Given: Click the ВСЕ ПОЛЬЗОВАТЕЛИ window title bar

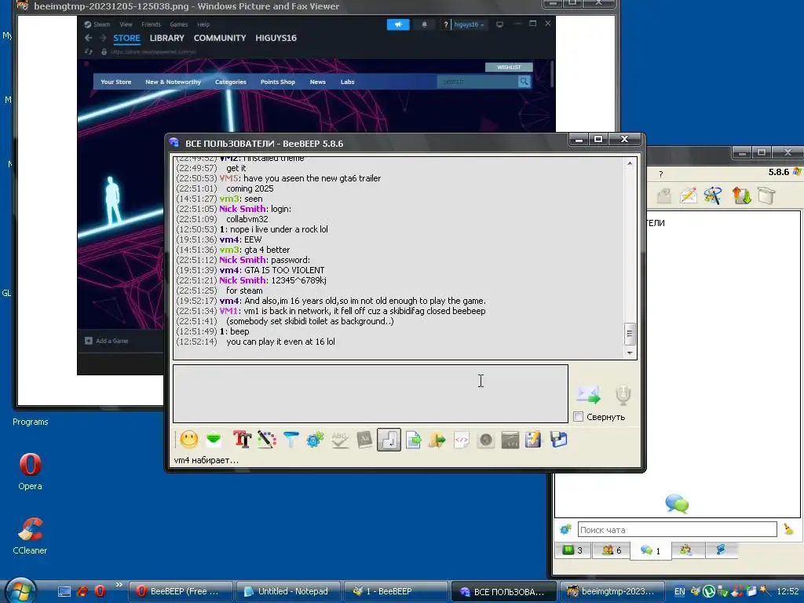Looking at the screenshot, I should pos(369,144).
